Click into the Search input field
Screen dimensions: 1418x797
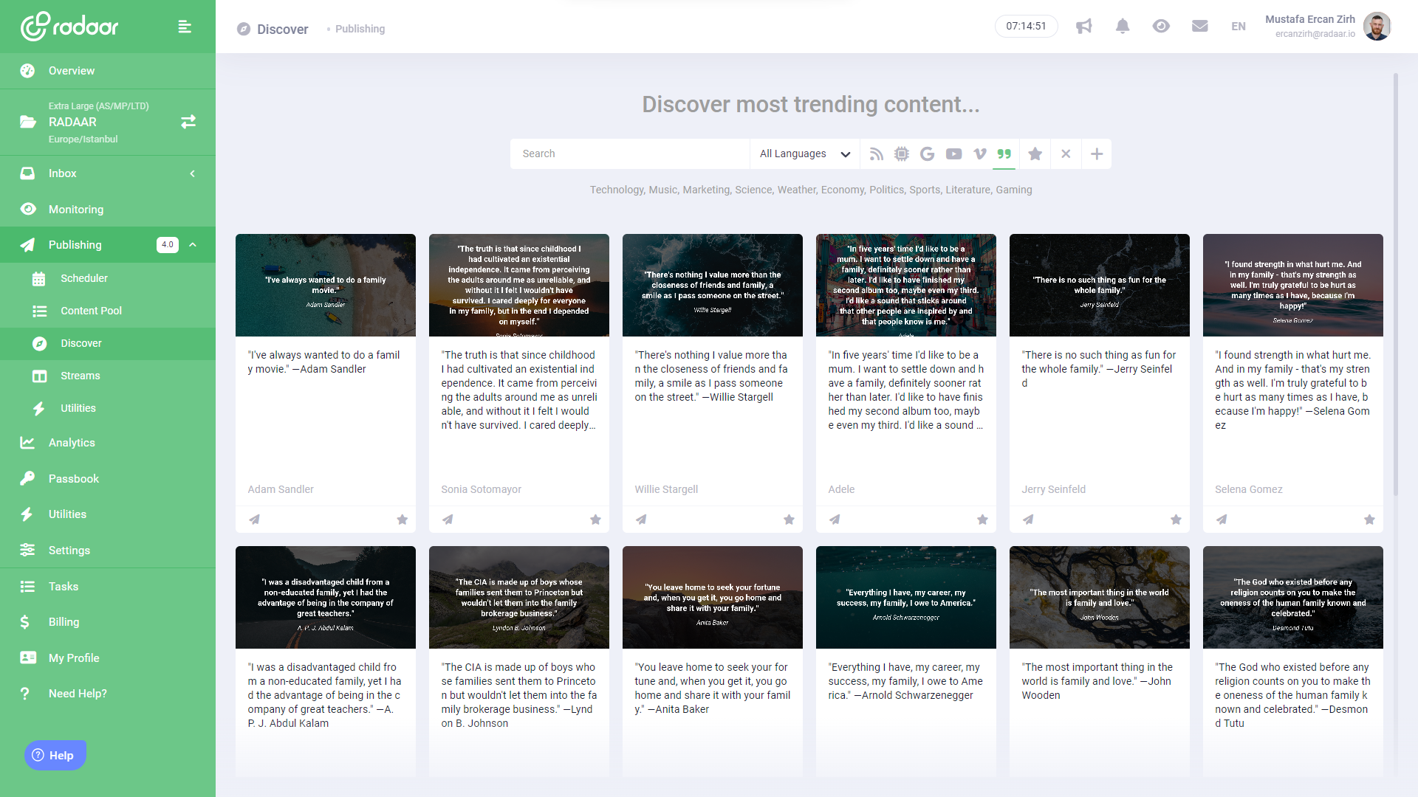629,154
